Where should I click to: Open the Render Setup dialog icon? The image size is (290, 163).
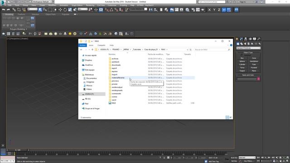193,10
